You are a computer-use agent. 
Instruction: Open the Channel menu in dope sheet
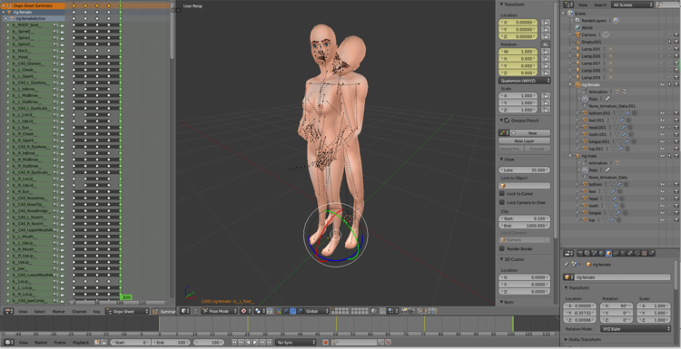79,312
